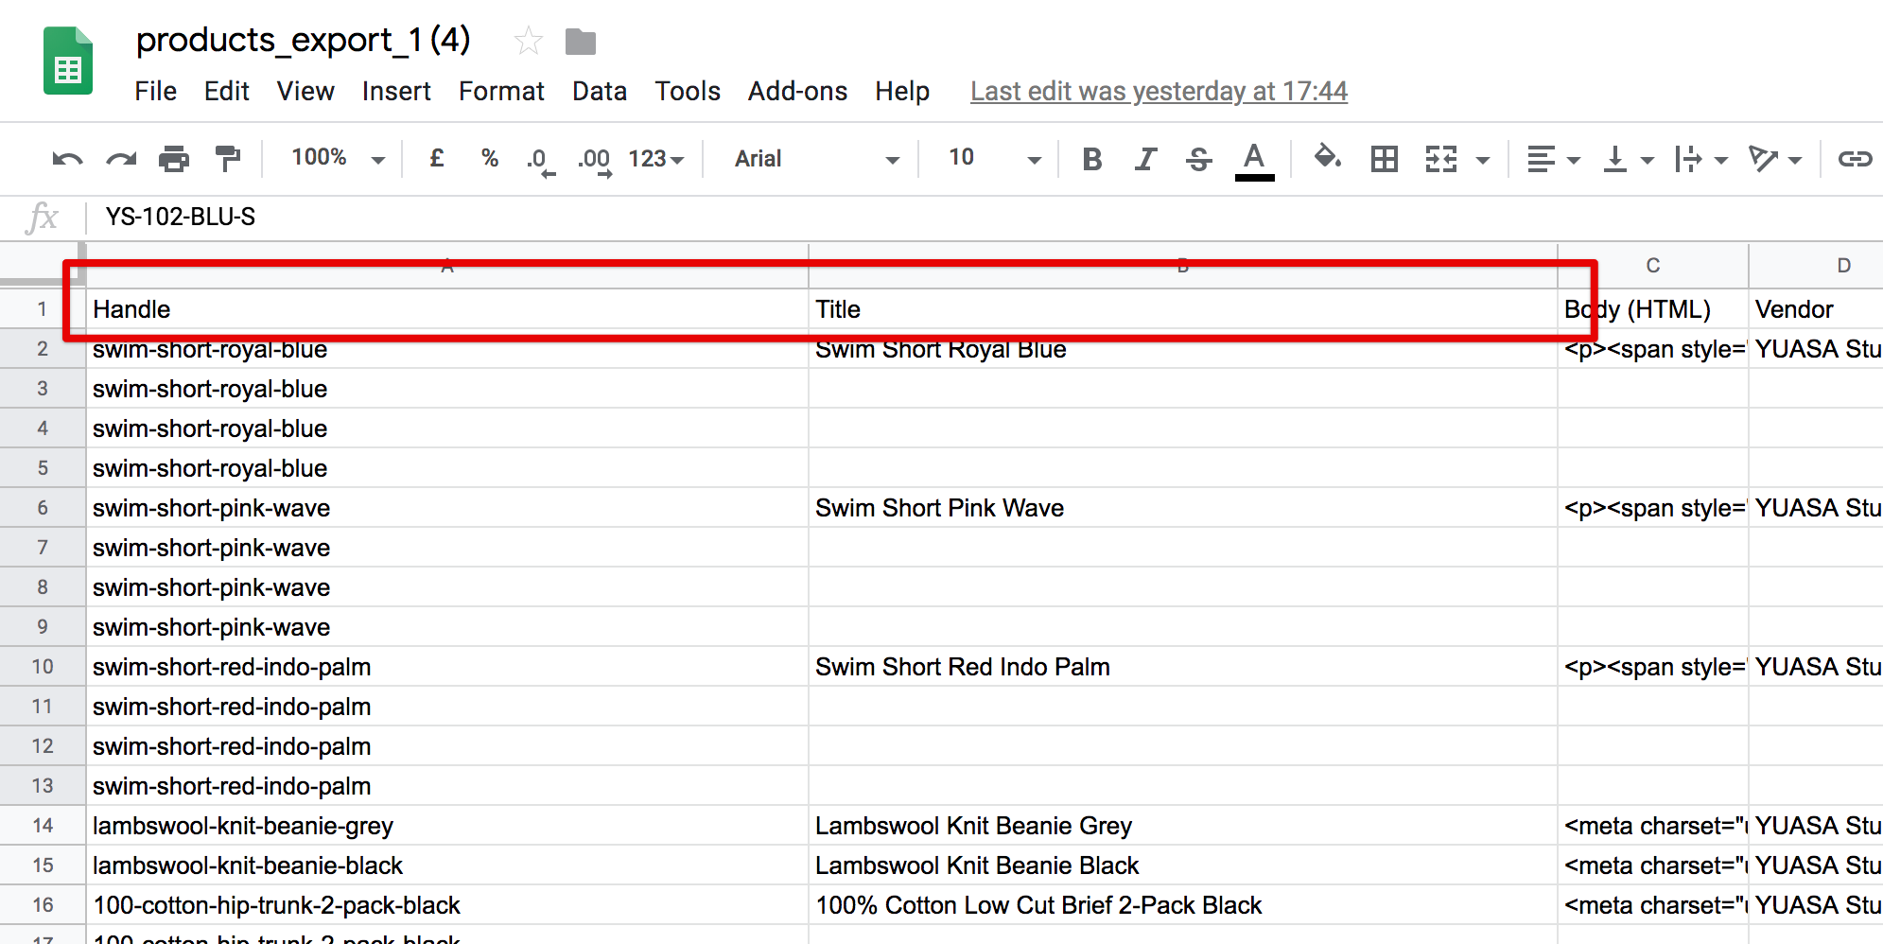The height and width of the screenshot is (944, 1883).
Task: Click the move to folder icon
Action: point(580,42)
